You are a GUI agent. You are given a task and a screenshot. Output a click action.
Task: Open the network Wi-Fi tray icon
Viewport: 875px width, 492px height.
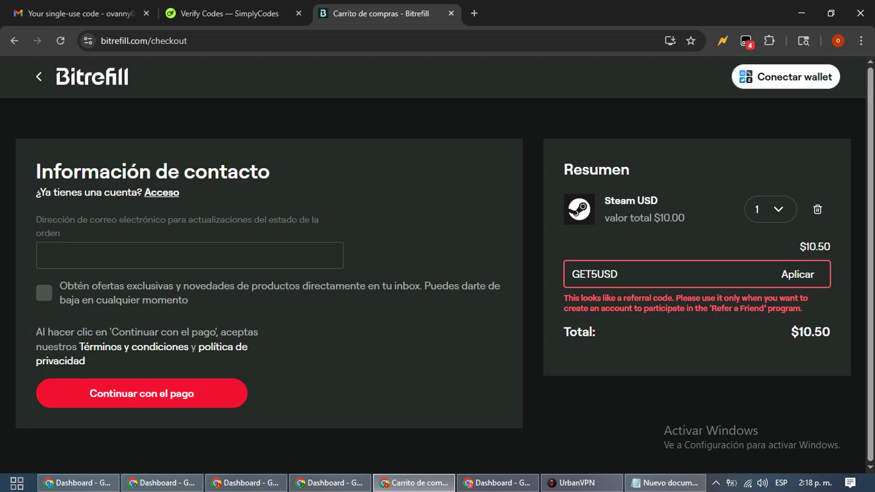click(747, 483)
